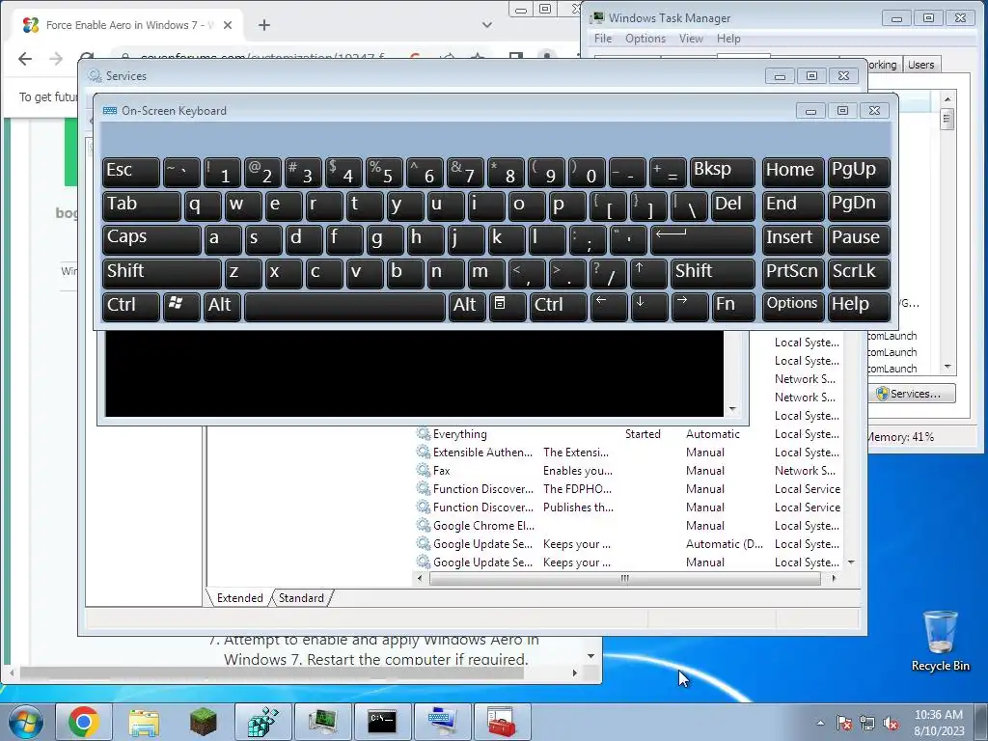
Task: Open Chrome tab search dropdown arrow
Action: [486, 25]
